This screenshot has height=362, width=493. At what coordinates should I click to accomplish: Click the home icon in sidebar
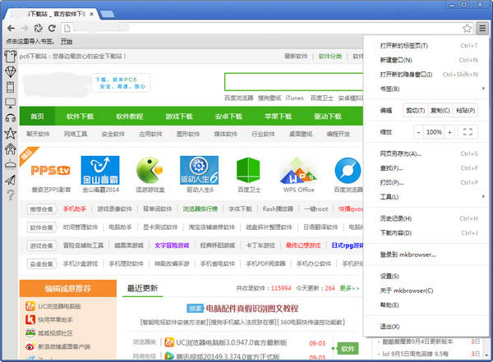coord(10,149)
